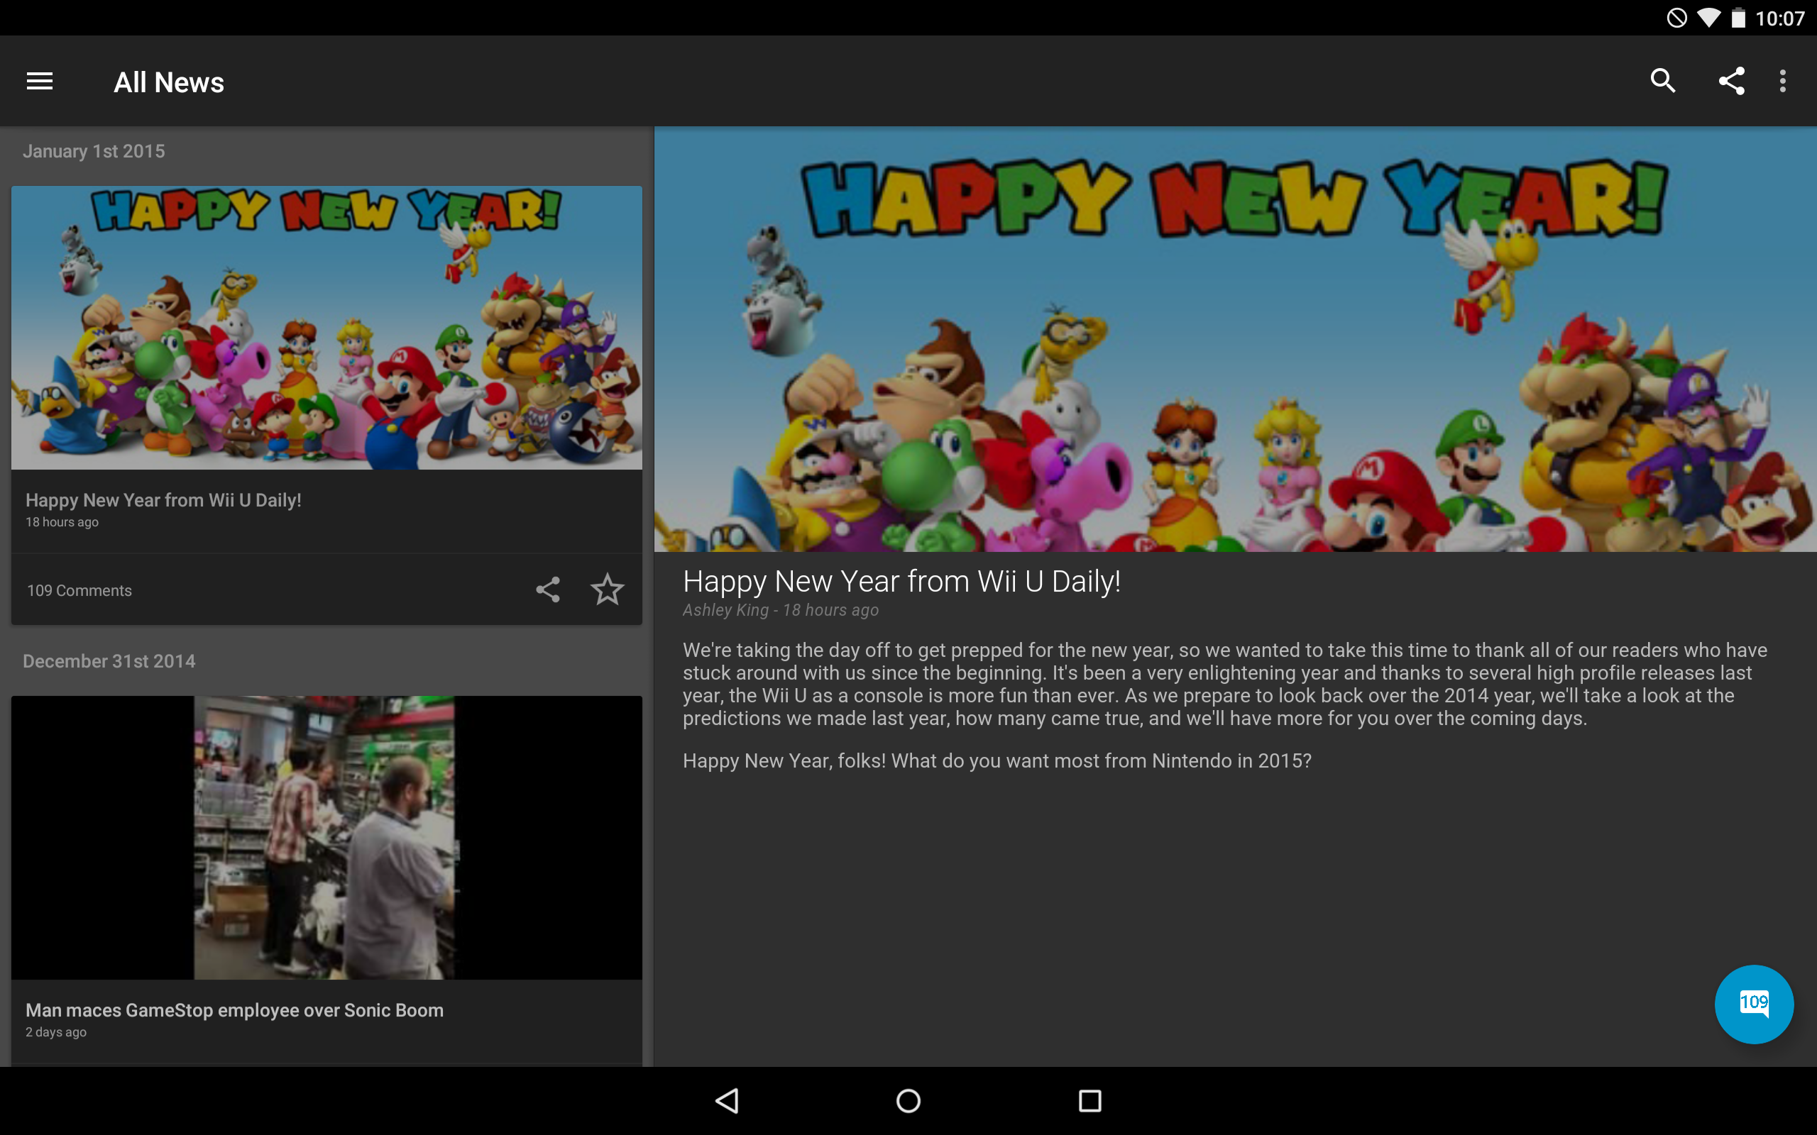
Task: Tap the January 1st 2015 date header
Action: point(94,152)
